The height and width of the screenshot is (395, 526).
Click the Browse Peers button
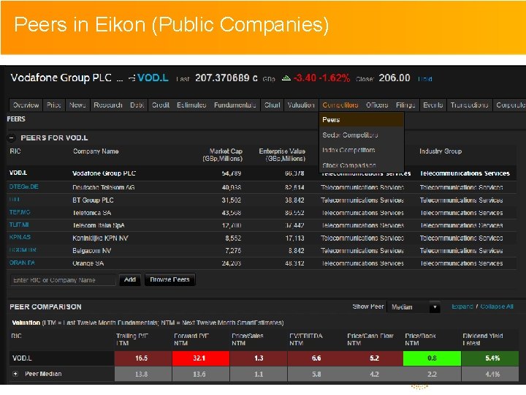tap(169, 279)
